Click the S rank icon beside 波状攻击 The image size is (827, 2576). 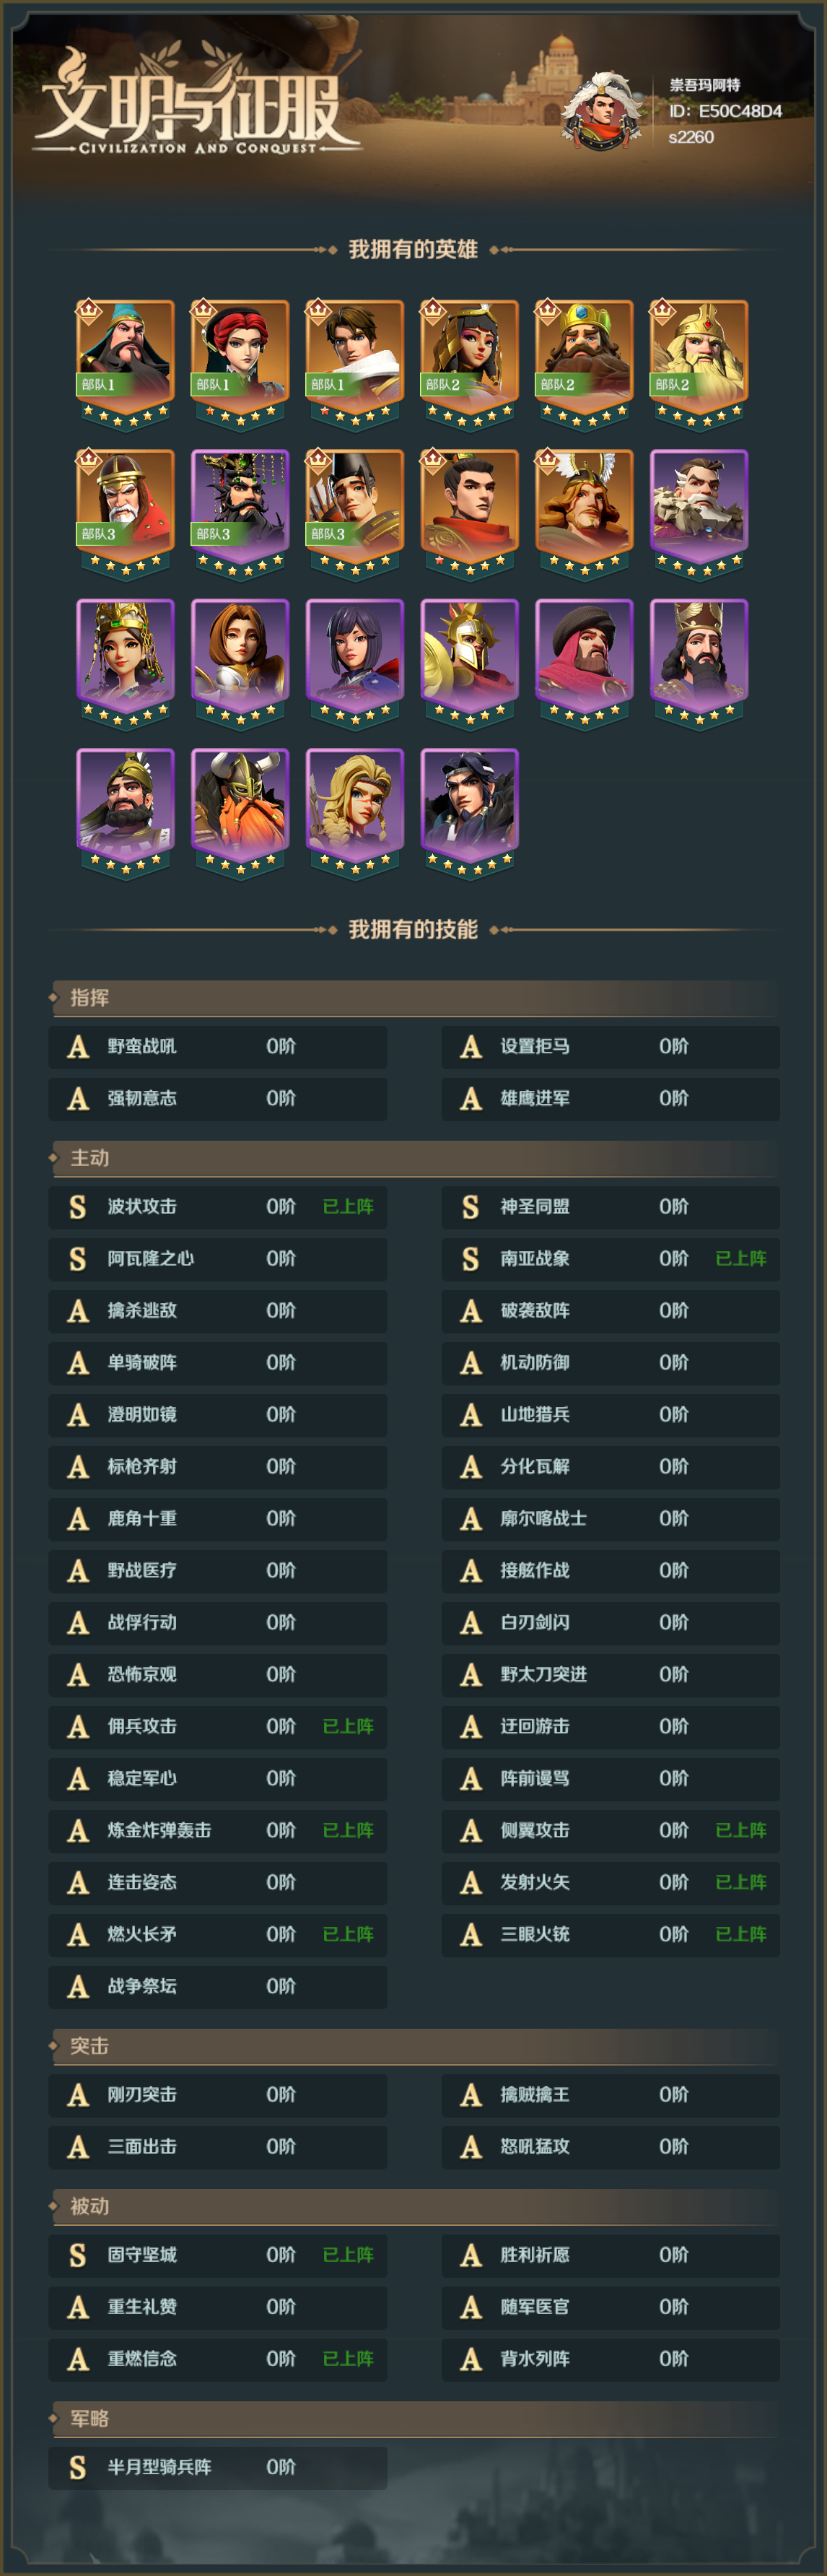[x=78, y=1207]
